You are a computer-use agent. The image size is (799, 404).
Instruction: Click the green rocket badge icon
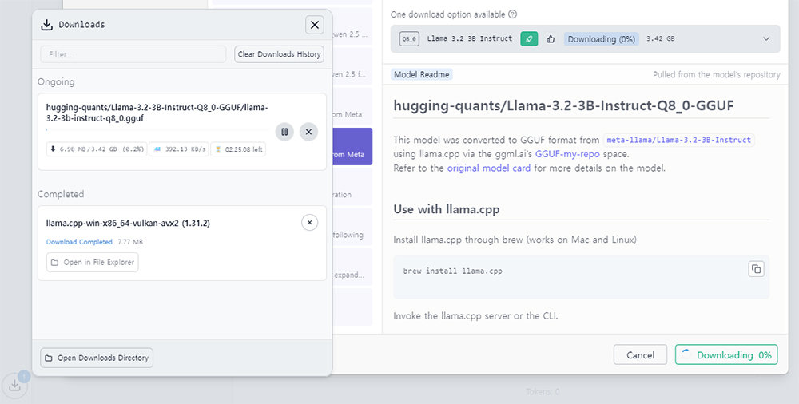click(528, 38)
